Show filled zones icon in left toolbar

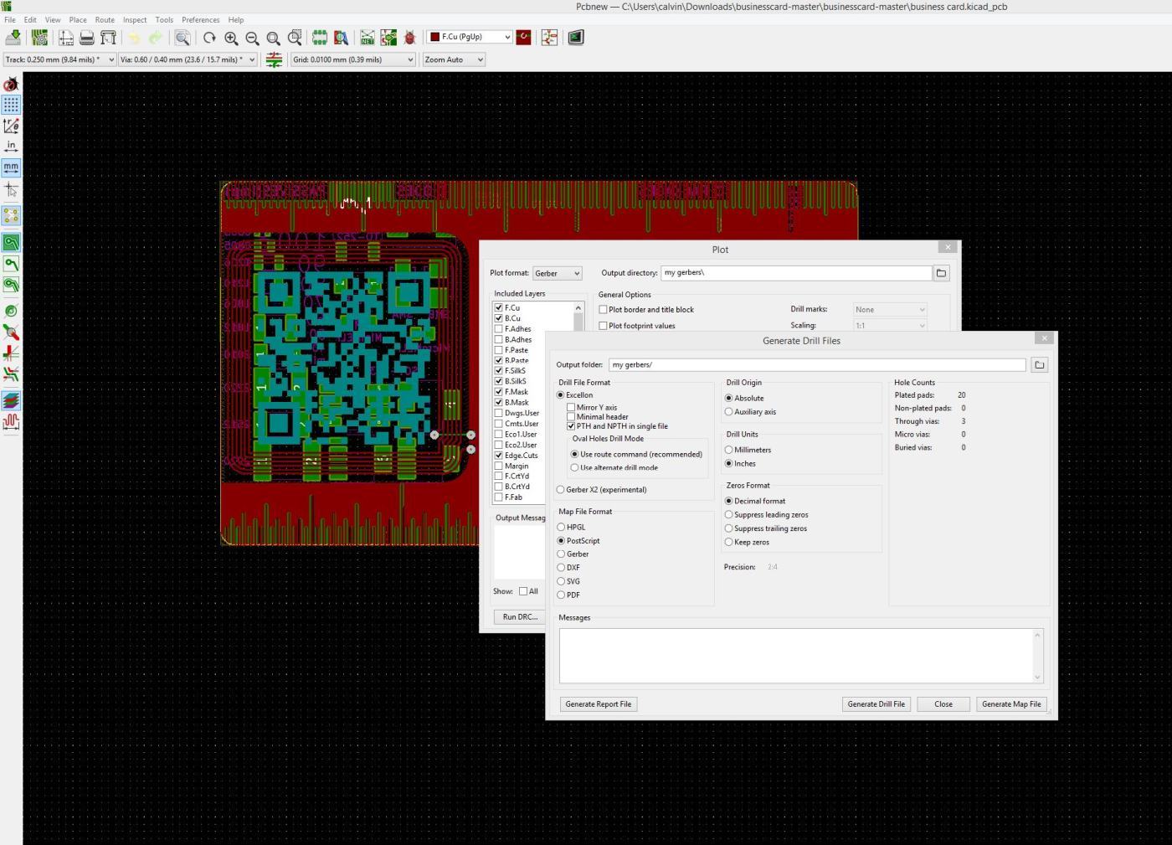coord(11,243)
